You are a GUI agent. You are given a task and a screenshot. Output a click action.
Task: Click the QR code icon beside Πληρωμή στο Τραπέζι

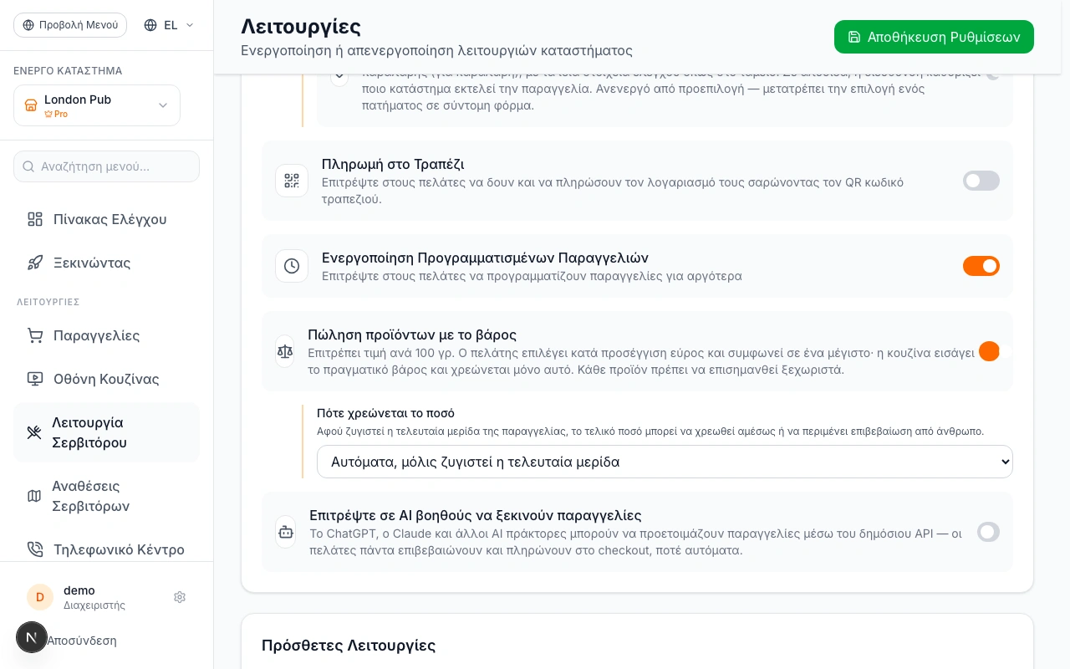point(292,181)
